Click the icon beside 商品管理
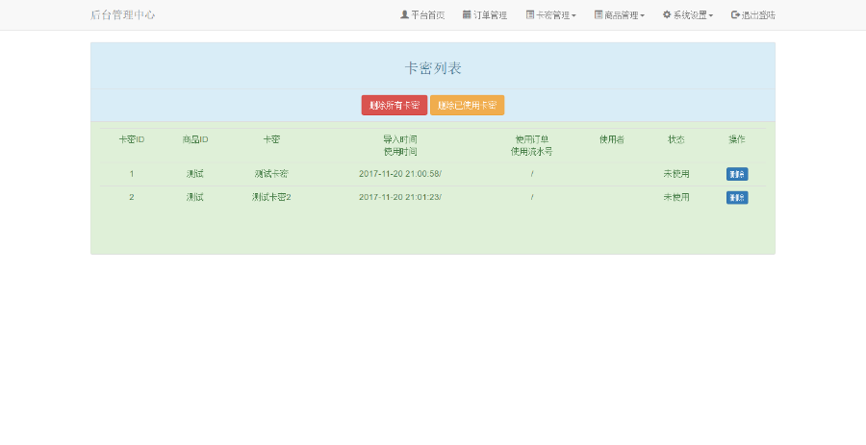 599,14
